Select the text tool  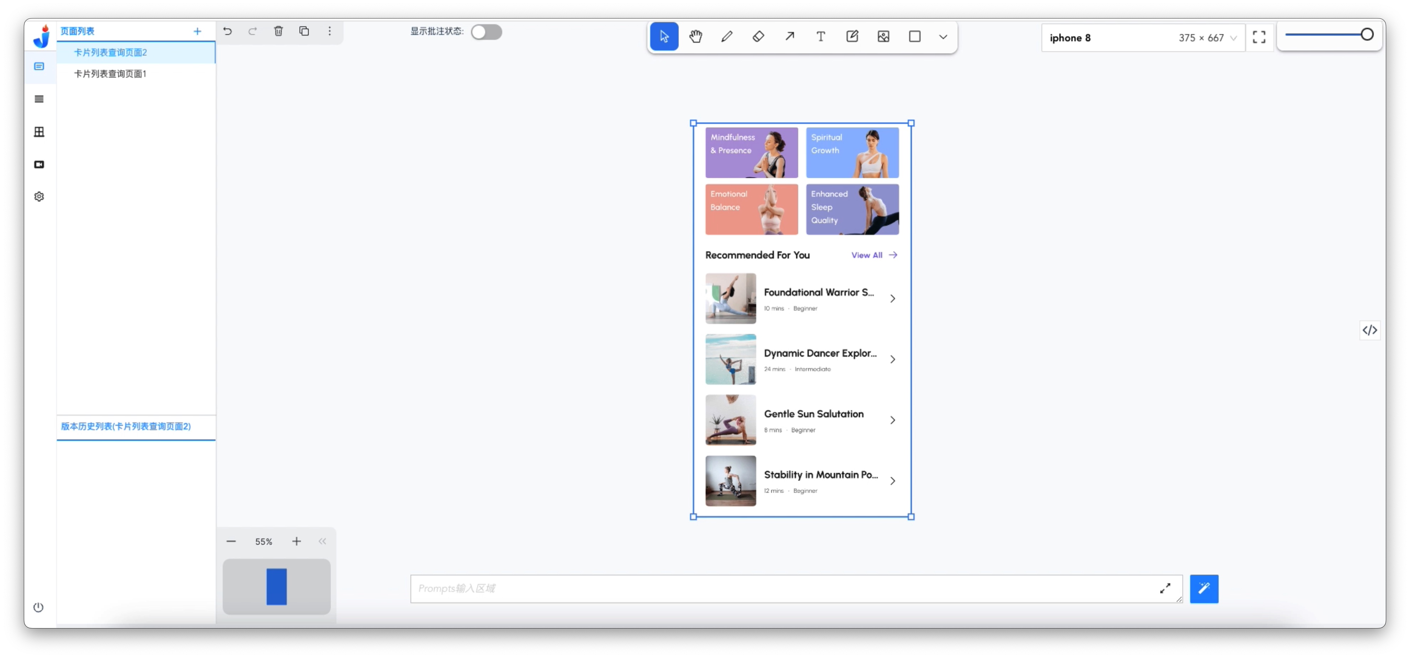tap(821, 37)
